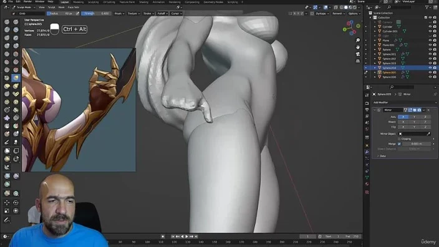This screenshot has height=247, width=439.
Task: Open the Face Sets menu
Action: (x=74, y=7)
